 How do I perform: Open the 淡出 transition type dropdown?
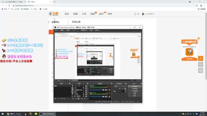pyautogui.click(x=120, y=86)
